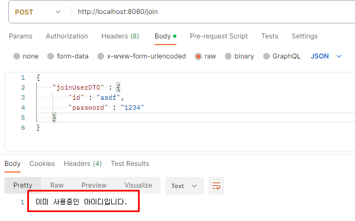Image resolution: width=355 pixels, height=221 pixels.
Task: Click line number 5 in the editor gutter
Action: click(23, 117)
